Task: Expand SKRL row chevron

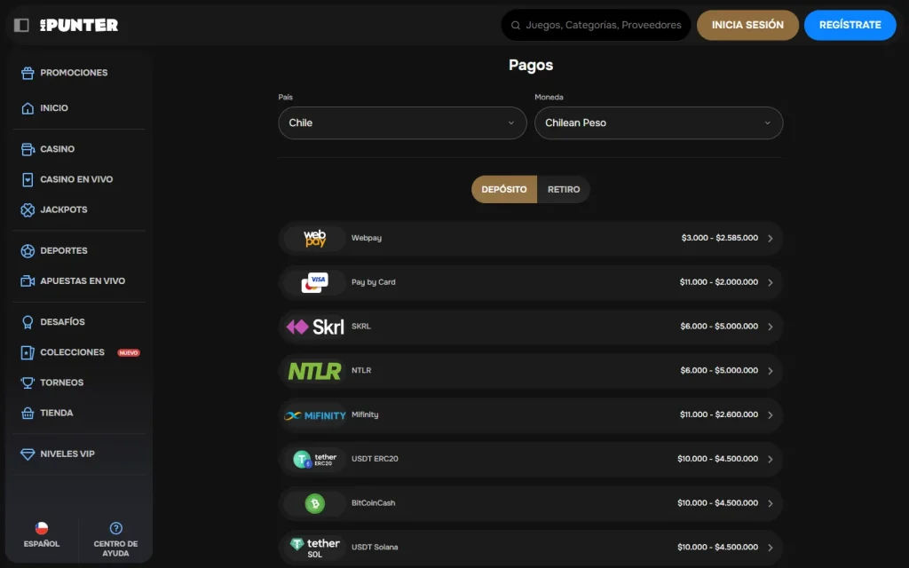Action: (x=771, y=327)
